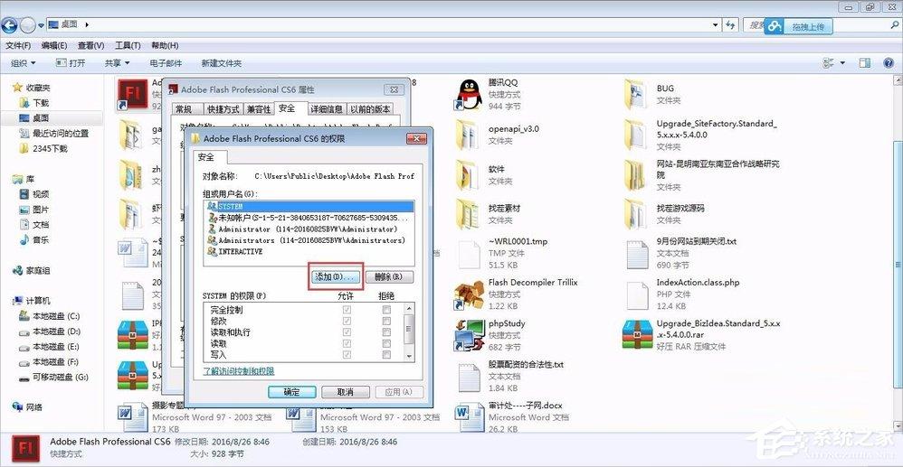
Task: Click the change view icon in toolbar
Action: pos(829,62)
